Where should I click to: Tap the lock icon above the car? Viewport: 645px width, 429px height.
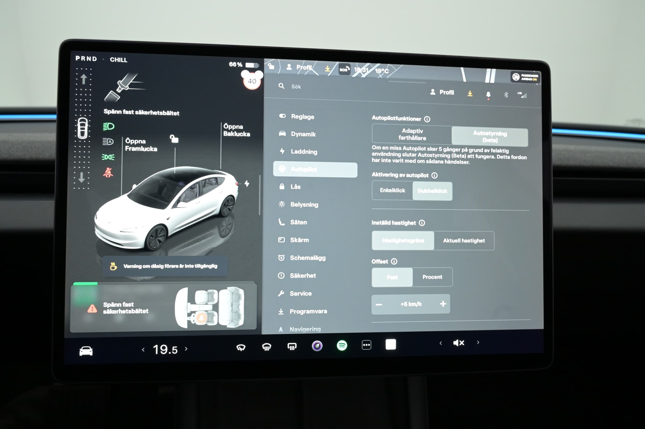[x=174, y=139]
